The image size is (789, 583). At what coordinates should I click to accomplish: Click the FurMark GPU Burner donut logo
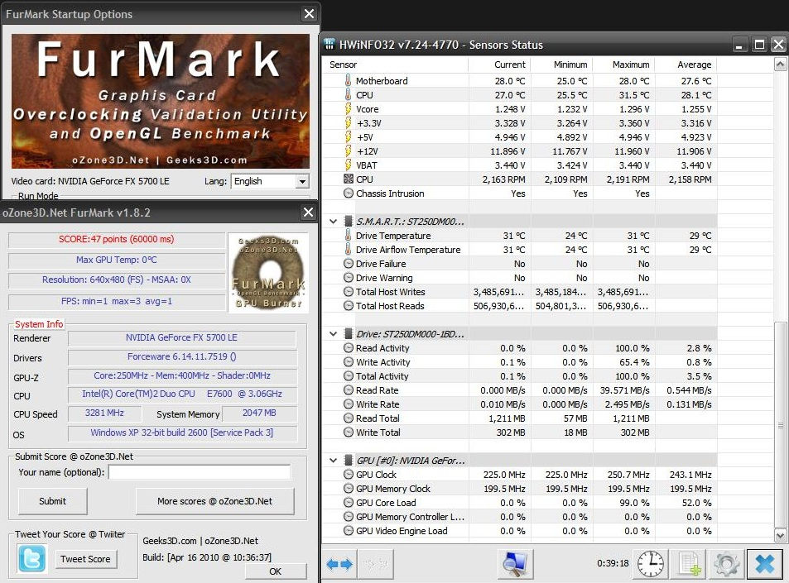pos(268,272)
